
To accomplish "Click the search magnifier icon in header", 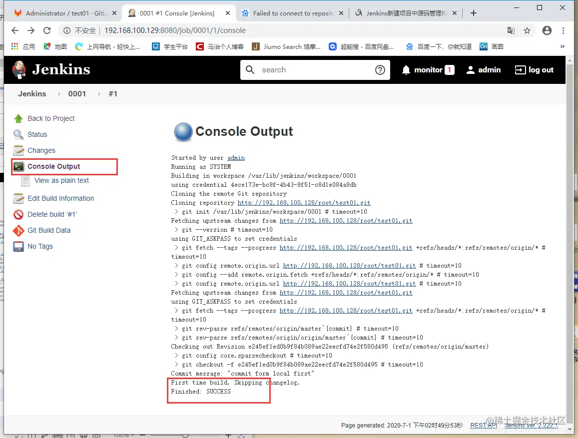I will click(x=250, y=70).
